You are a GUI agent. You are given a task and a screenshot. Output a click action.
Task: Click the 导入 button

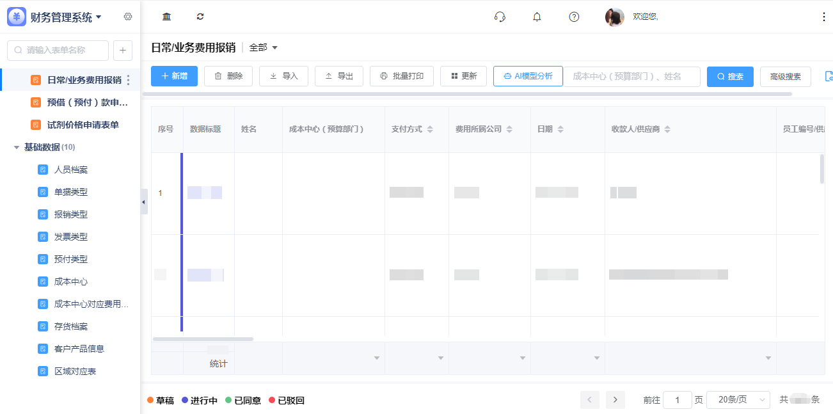(283, 76)
